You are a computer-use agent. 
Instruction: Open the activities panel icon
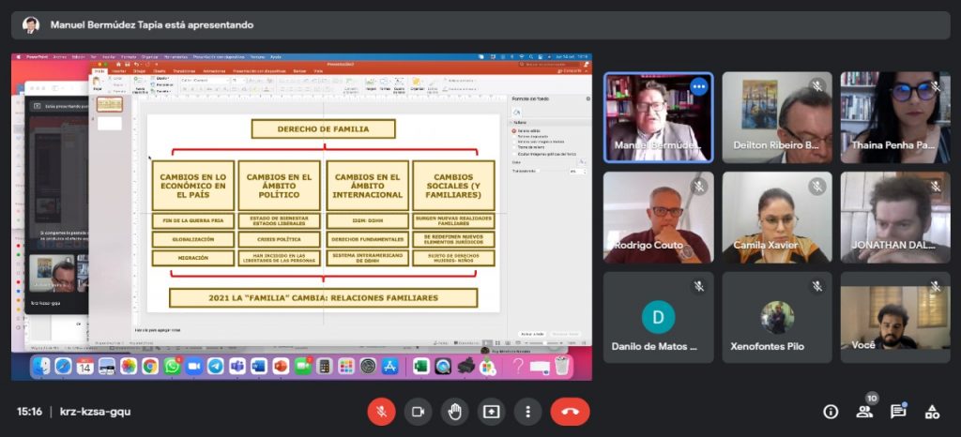coord(932,412)
